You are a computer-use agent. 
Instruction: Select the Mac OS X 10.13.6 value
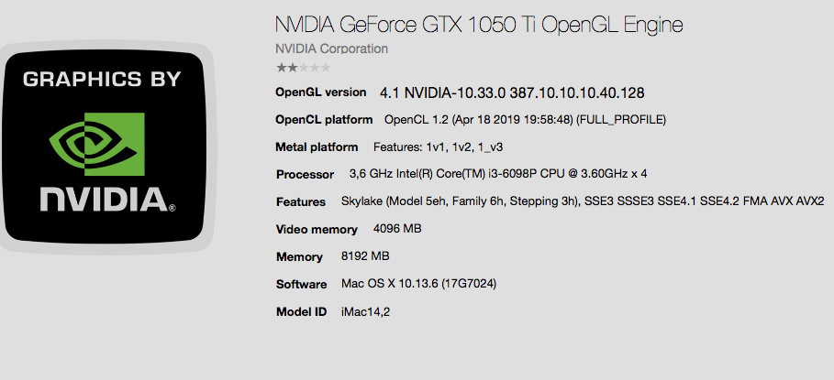[418, 284]
